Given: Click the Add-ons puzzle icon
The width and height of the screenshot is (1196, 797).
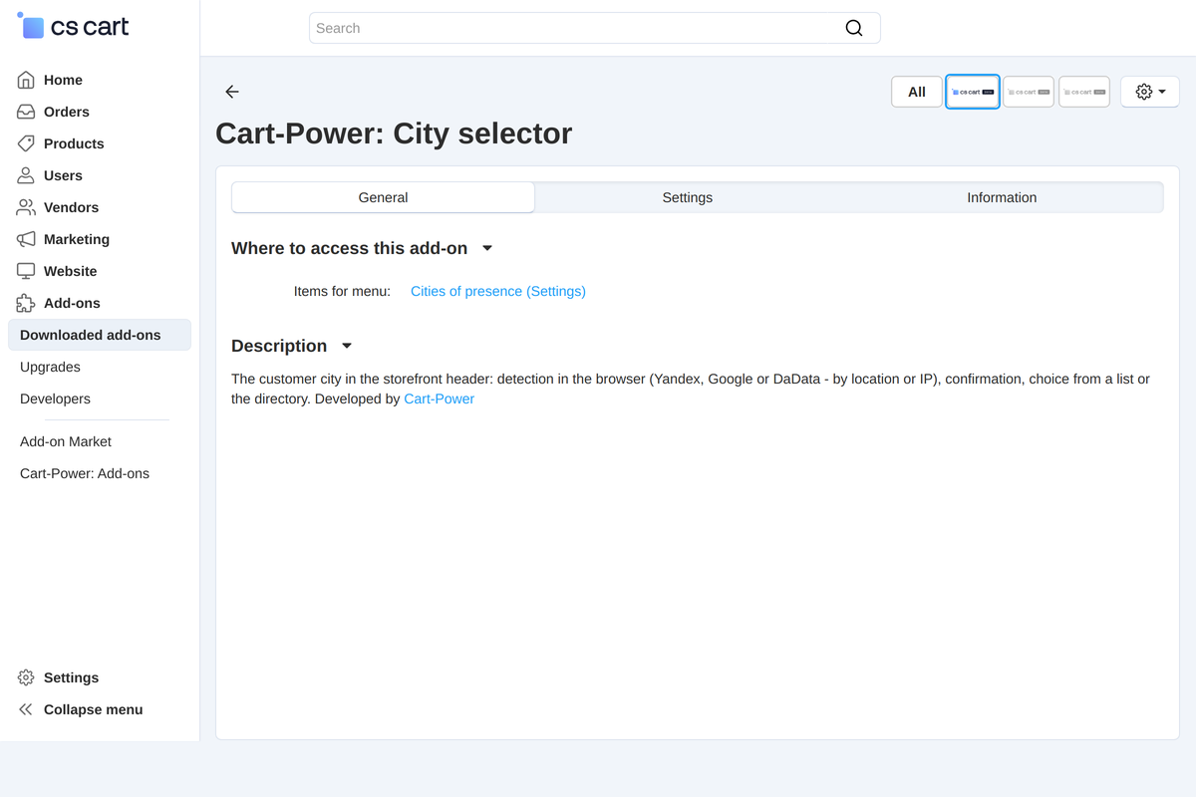Looking at the screenshot, I should [26, 303].
